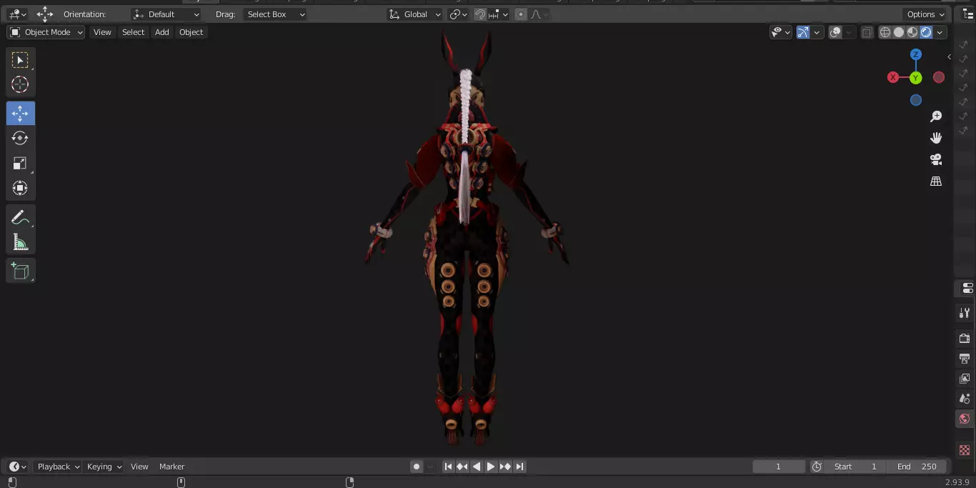Toggle auto keying record button

pos(417,467)
